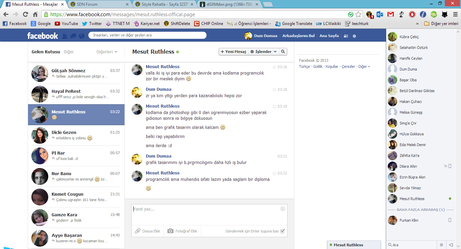Image resolution: width=461 pixels, height=249 pixels.
Task: Reload the page with the refresh icon
Action: (x=25, y=15)
